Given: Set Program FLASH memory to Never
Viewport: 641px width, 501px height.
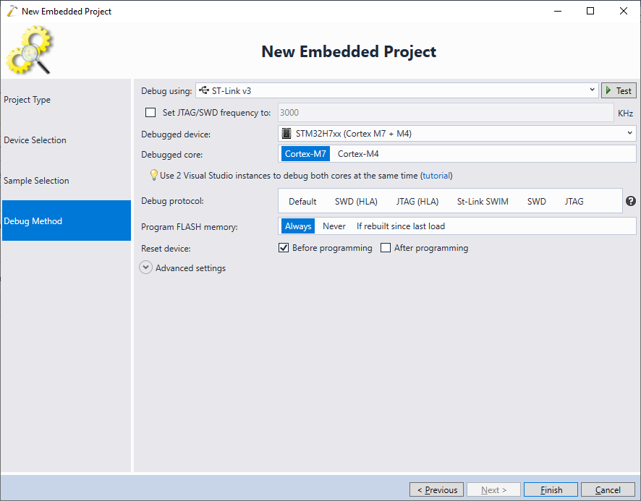Looking at the screenshot, I should (x=334, y=226).
